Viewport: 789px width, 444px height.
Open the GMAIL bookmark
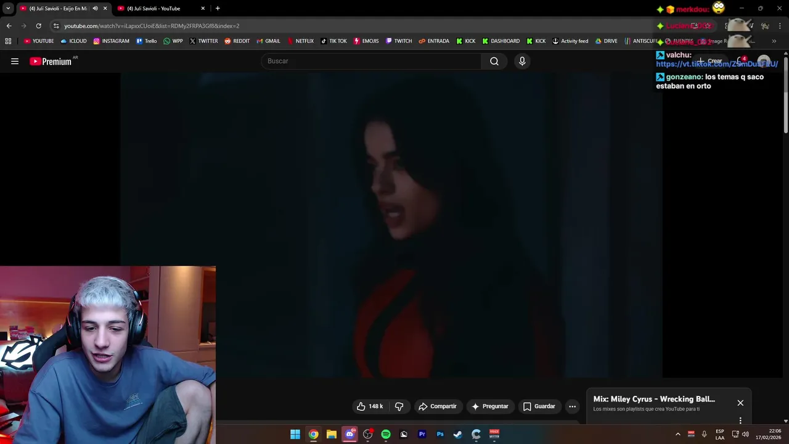pyautogui.click(x=268, y=41)
